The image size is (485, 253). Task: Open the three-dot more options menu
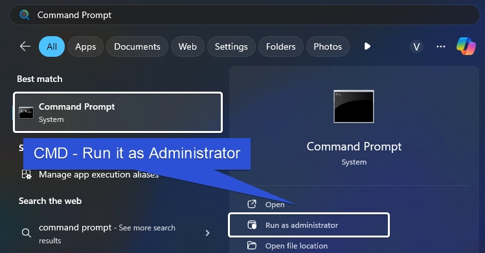click(x=441, y=46)
